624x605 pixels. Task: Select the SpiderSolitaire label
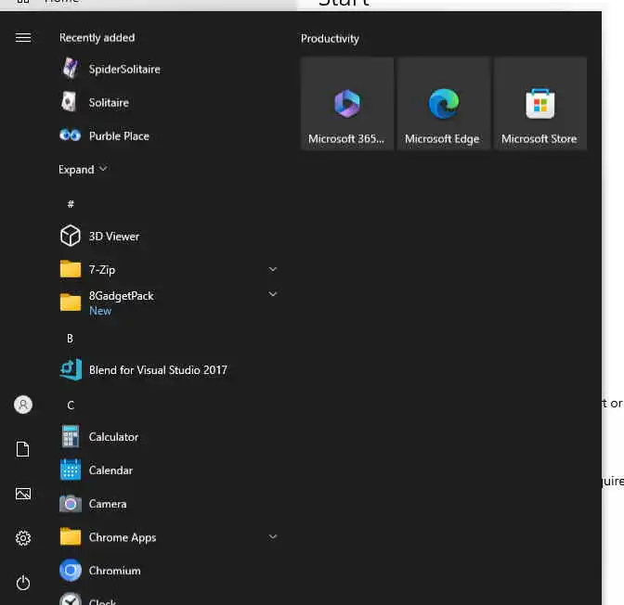click(124, 70)
